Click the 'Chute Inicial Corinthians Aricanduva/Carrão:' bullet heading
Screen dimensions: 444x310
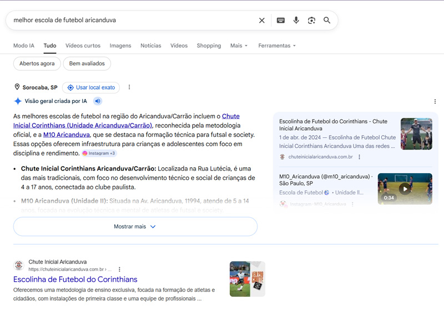[x=89, y=168]
